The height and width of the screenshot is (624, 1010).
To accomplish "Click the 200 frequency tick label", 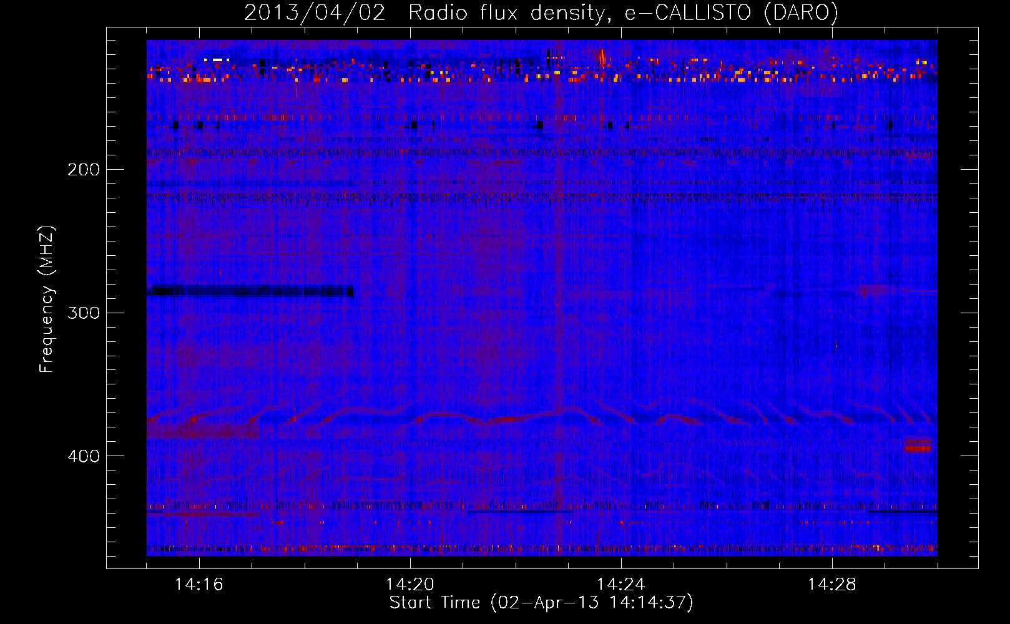I will tap(84, 170).
